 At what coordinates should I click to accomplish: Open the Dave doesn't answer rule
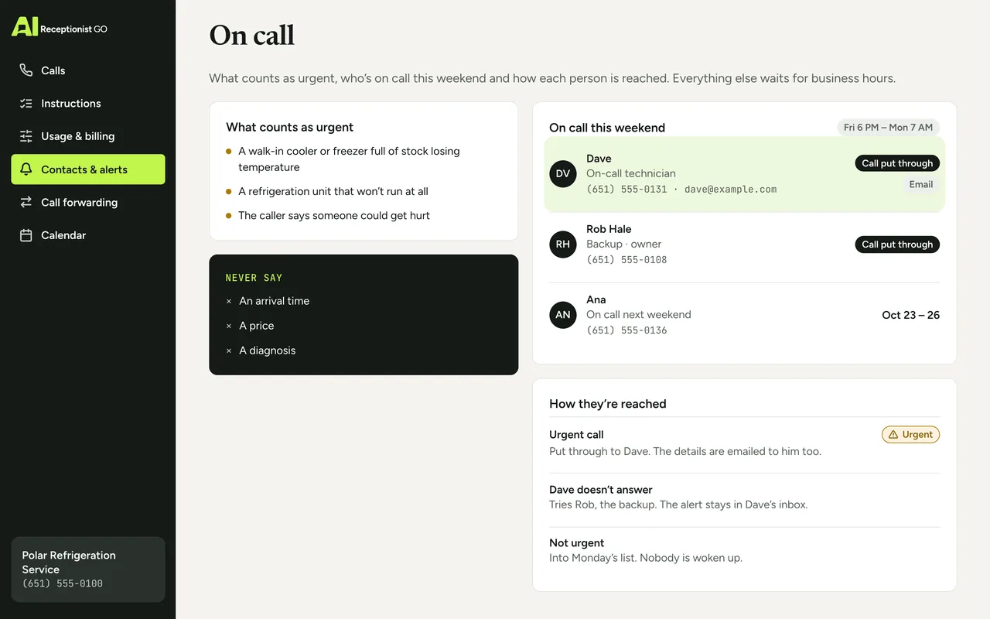coord(745,497)
